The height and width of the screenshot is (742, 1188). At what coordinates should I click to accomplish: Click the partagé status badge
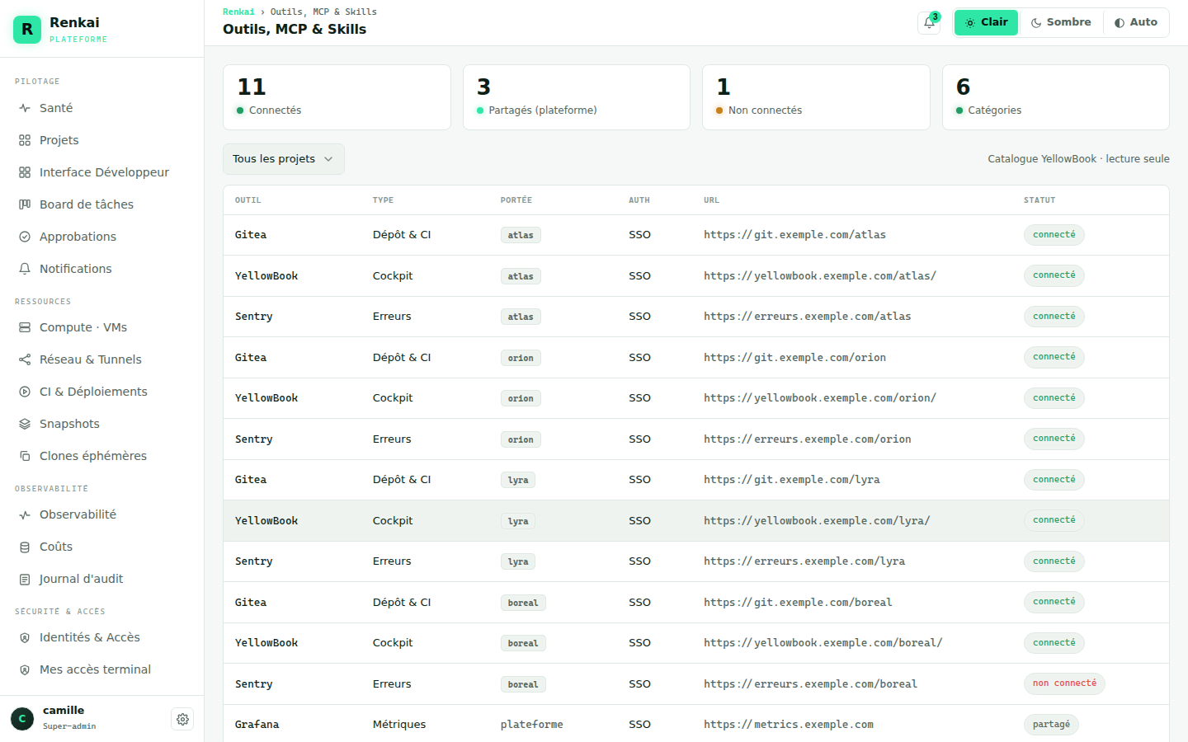(x=1051, y=725)
